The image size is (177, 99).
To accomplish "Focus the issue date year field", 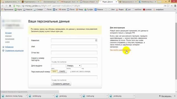I will 89,66.
